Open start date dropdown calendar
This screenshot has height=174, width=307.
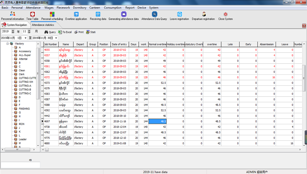click(x=25, y=38)
